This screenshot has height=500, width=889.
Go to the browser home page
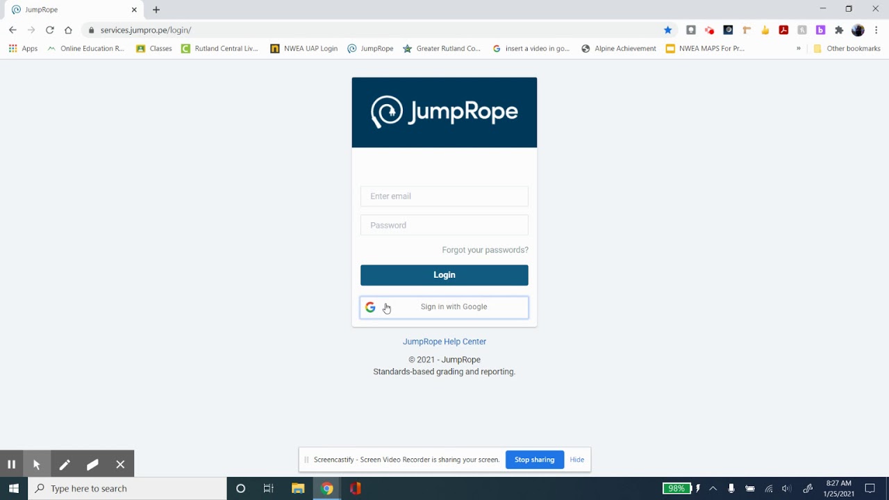68,30
